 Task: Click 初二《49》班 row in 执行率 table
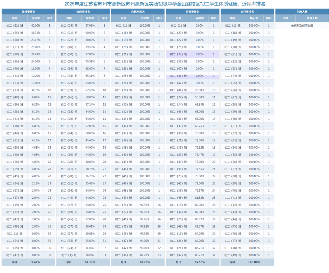point(247,255)
